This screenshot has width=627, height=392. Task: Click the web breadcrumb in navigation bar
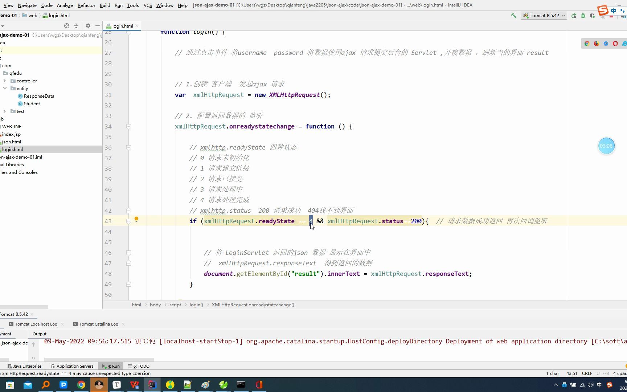coord(30,16)
